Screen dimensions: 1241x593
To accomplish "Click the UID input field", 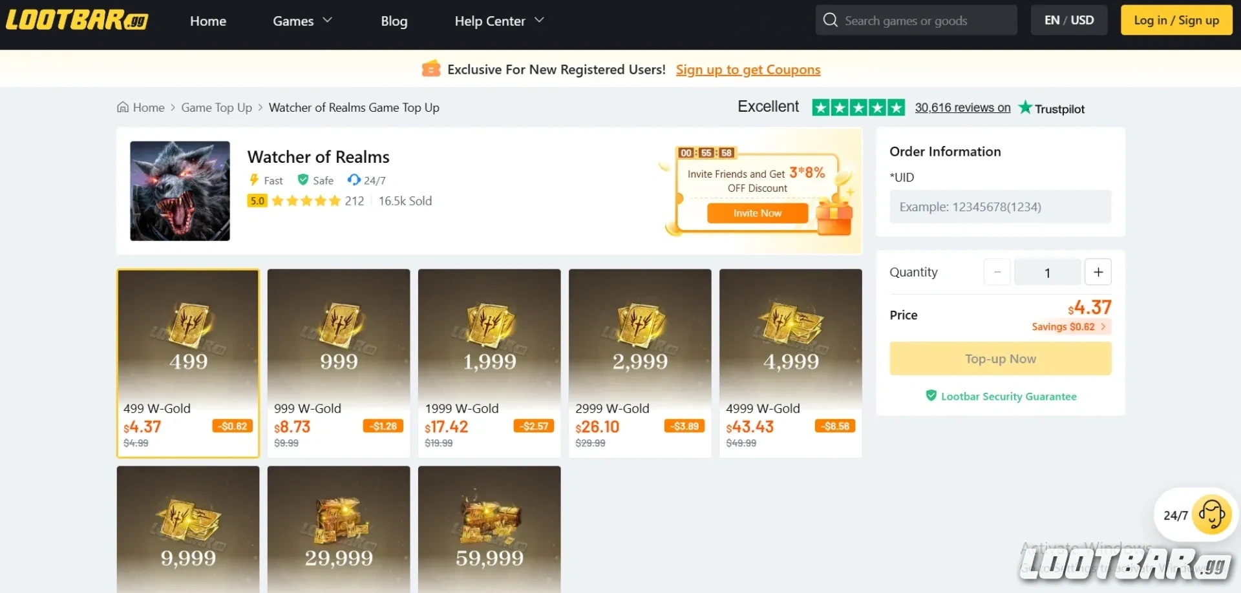I will coord(1000,207).
